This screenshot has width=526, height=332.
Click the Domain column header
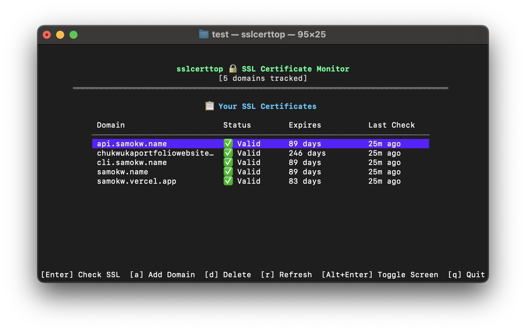click(x=111, y=125)
